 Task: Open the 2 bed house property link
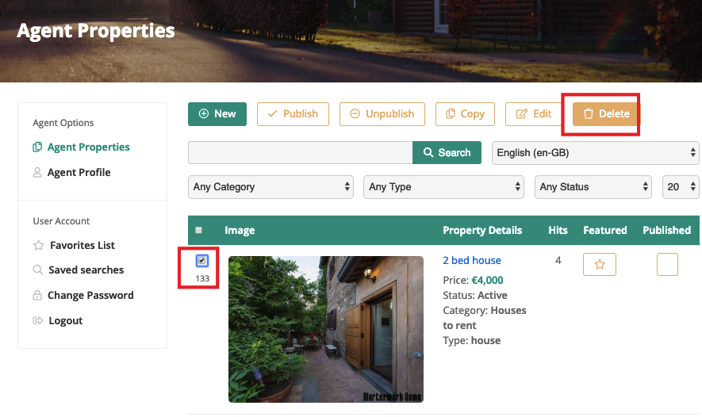(x=471, y=260)
